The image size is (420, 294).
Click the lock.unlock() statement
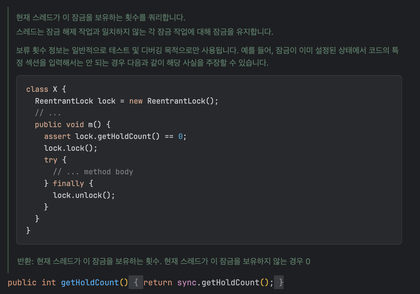(x=84, y=195)
